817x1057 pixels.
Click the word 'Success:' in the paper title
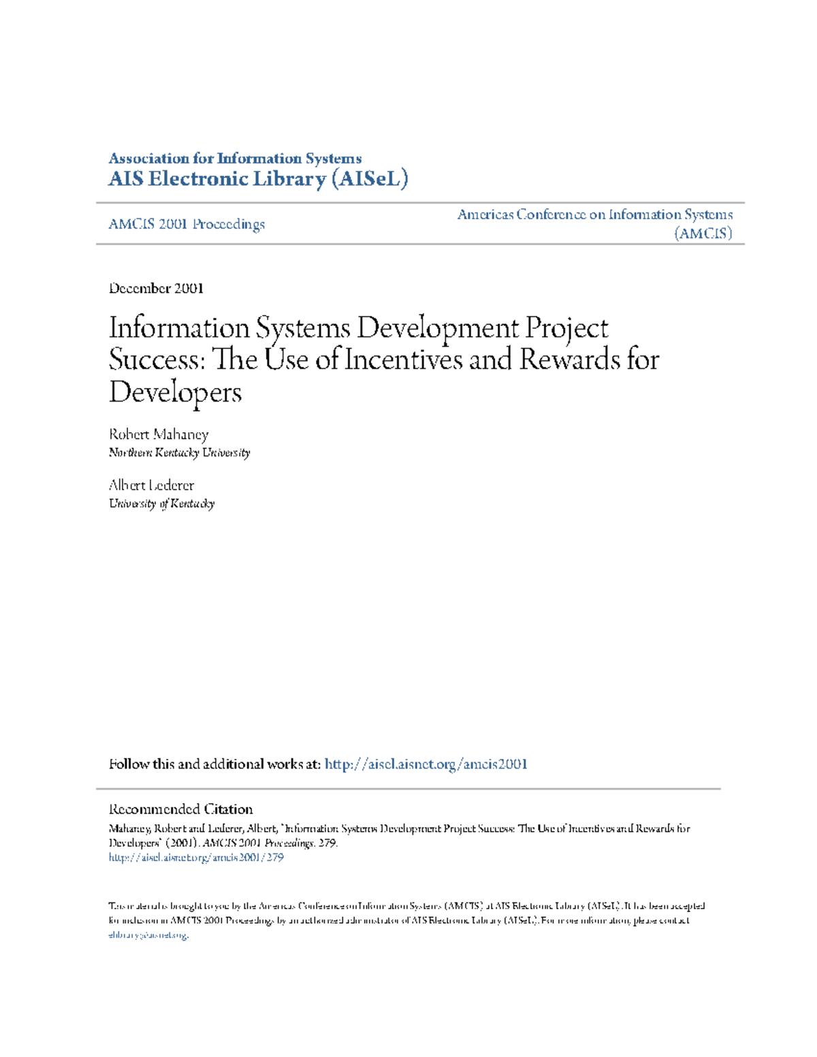(x=157, y=360)
